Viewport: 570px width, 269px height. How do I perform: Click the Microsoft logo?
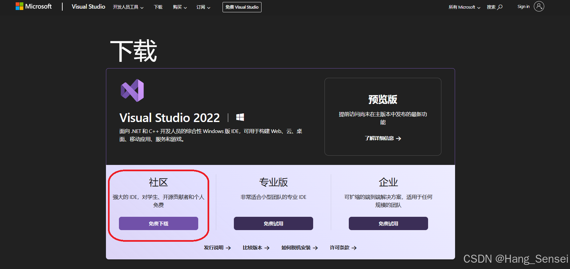[x=34, y=6]
